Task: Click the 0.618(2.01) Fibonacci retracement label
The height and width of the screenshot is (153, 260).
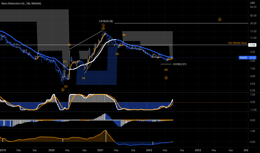Action: pyautogui.click(x=180, y=64)
